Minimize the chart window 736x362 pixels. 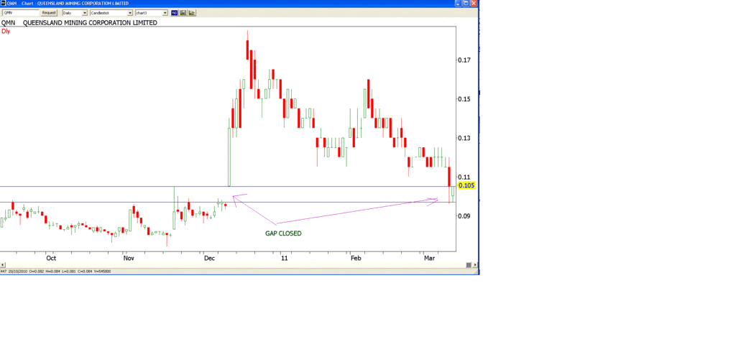tap(459, 4)
